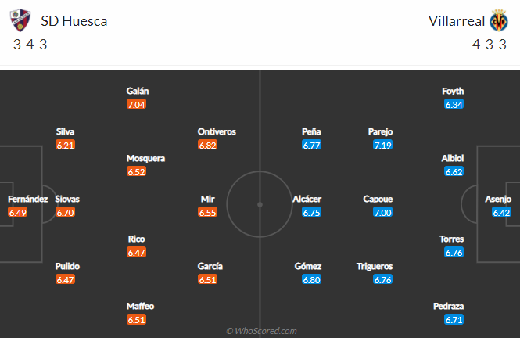This screenshot has width=520, height=338.
Task: Open the SD Huesca team name link
Action: tap(73, 20)
